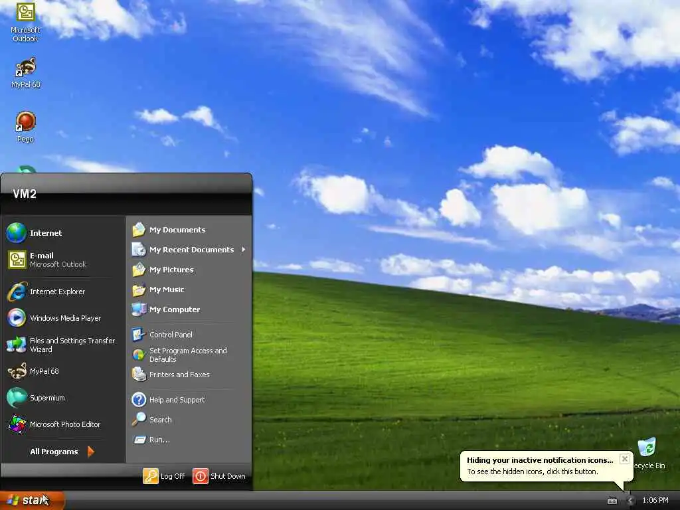Click the All Programs text label

tap(54, 452)
